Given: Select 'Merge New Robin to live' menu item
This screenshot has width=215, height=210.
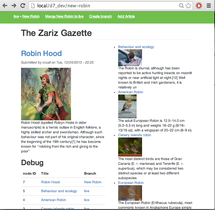Looking at the screenshot, I should tap(64, 16).
